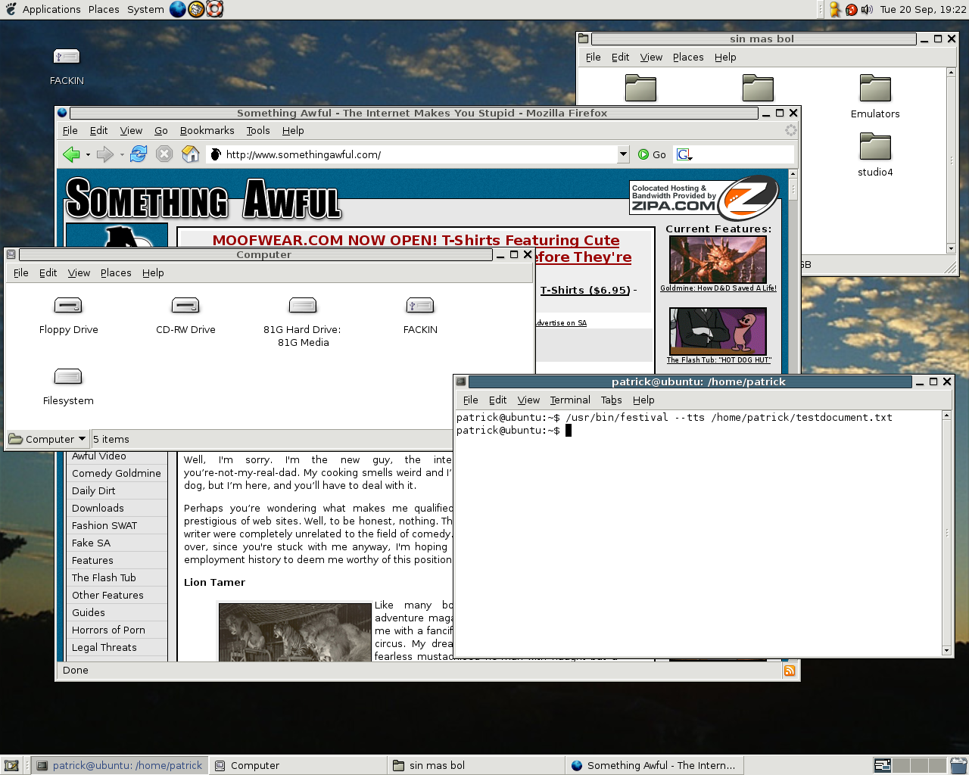Open the System menu
The width and height of the screenshot is (969, 775).
tap(145, 9)
